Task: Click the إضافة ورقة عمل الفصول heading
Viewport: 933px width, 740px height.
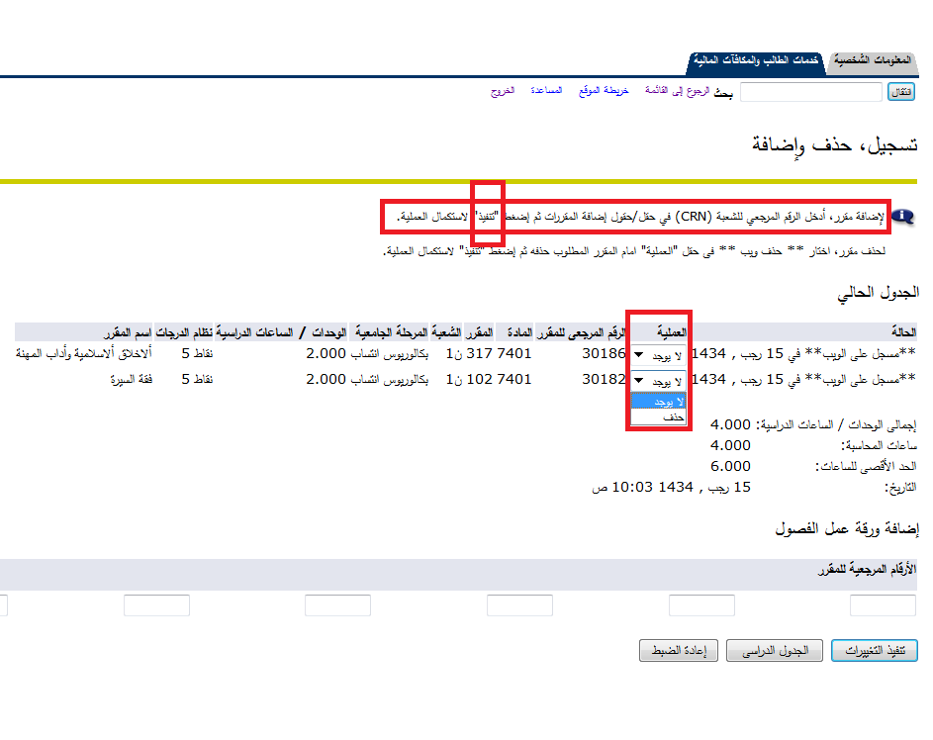Action: [847, 528]
